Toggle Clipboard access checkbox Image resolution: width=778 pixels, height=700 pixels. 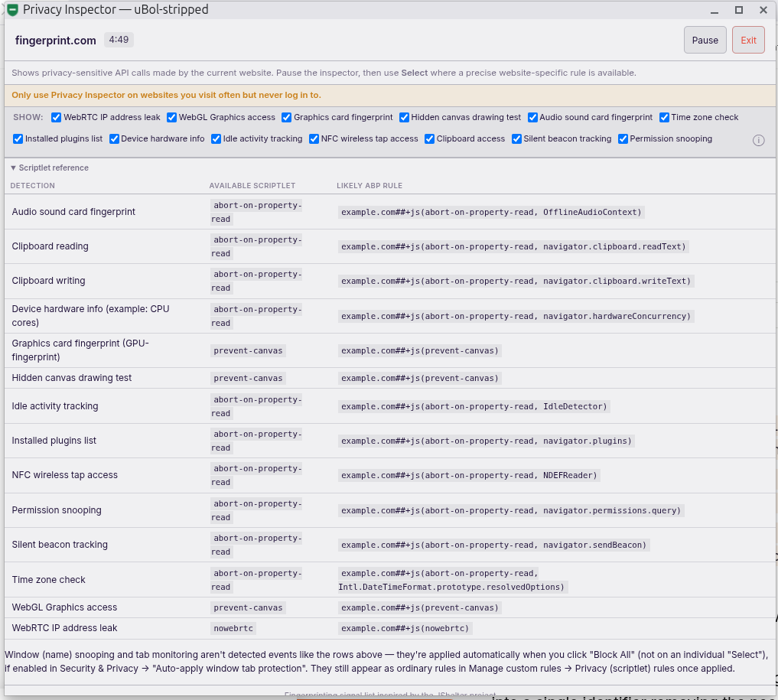[x=429, y=139]
